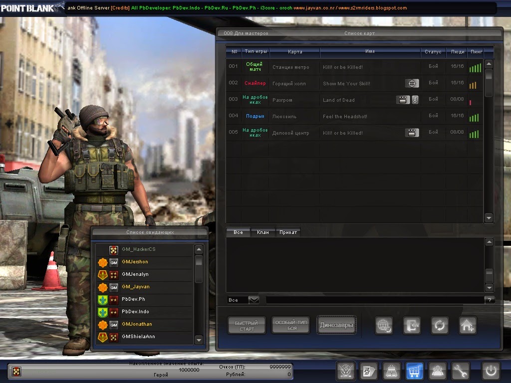This screenshot has height=383, width=511.
Task: Open the community friends icon
Action: (437, 371)
